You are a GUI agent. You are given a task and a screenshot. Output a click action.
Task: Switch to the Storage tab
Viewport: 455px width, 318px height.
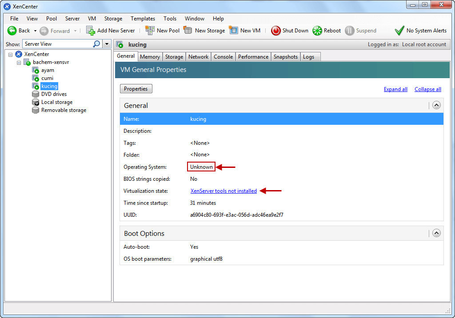pyautogui.click(x=174, y=57)
